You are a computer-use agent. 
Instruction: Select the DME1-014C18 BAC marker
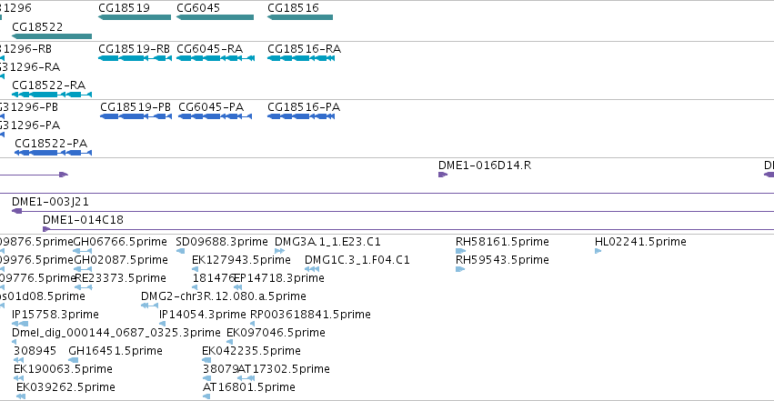(46, 229)
